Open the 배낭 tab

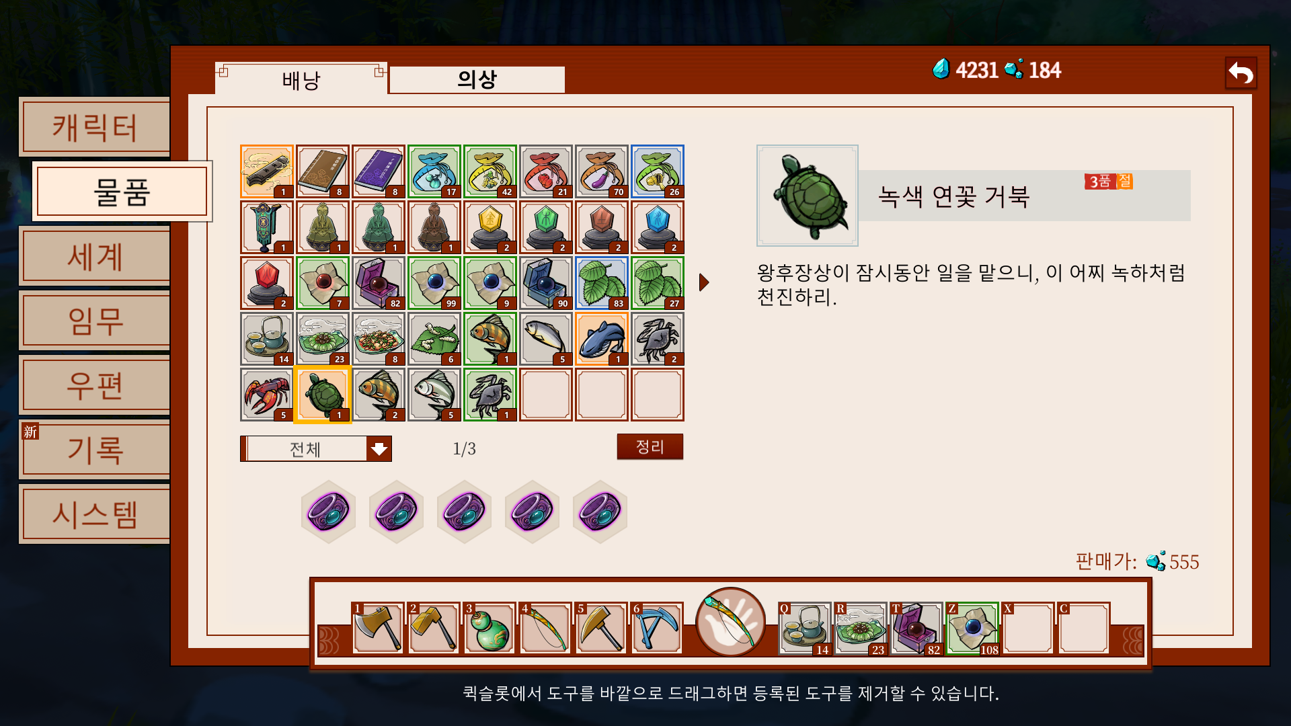coord(301,79)
